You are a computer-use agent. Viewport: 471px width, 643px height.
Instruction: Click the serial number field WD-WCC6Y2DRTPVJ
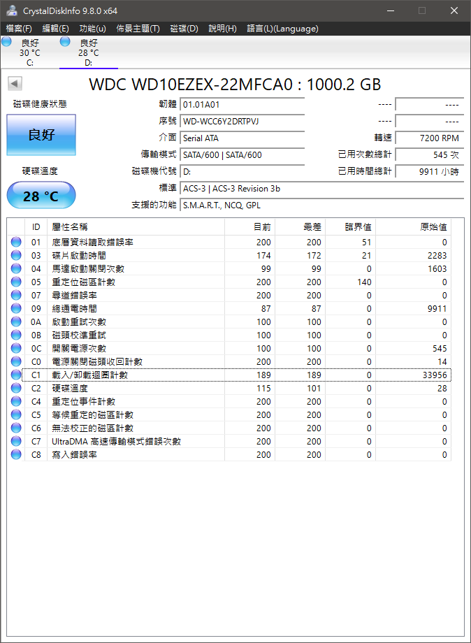click(242, 122)
